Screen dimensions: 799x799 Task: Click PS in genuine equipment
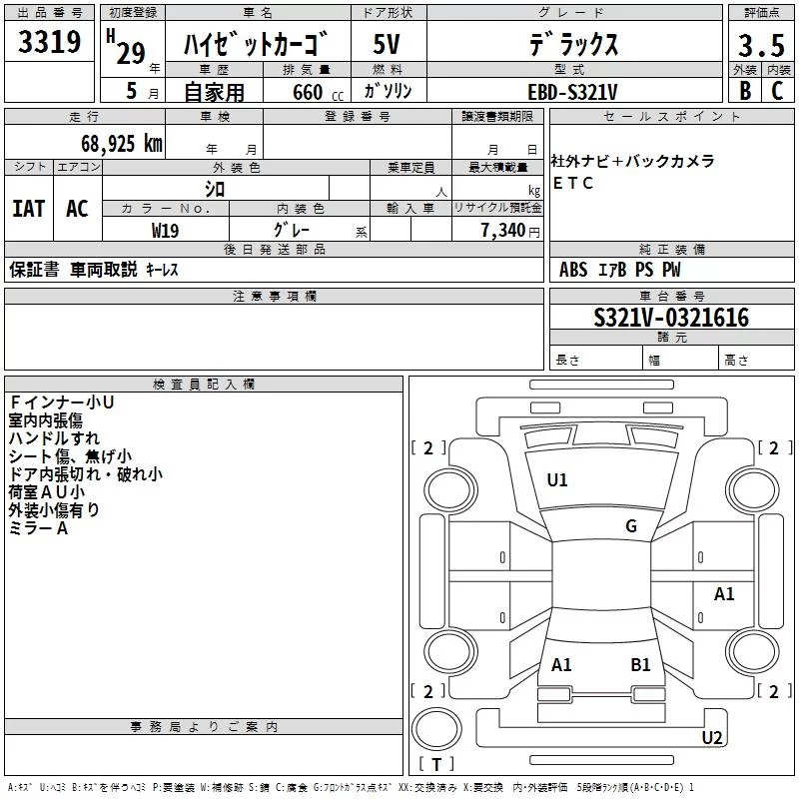tap(644, 270)
